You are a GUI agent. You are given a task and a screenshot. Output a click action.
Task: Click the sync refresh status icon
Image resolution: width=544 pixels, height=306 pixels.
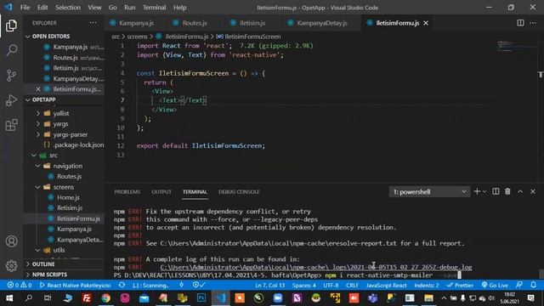click(122, 286)
